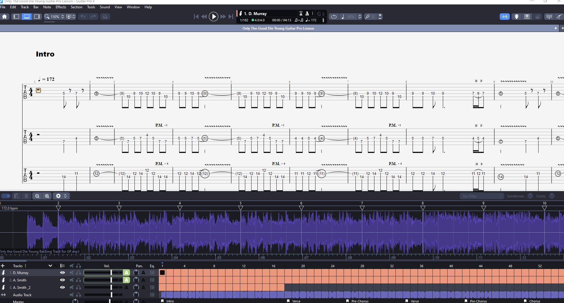
Task: Toggle the audio track sync switch
Action: (6, 196)
